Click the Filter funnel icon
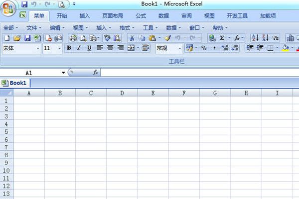Screen dimensions: 299x199 (276, 38)
